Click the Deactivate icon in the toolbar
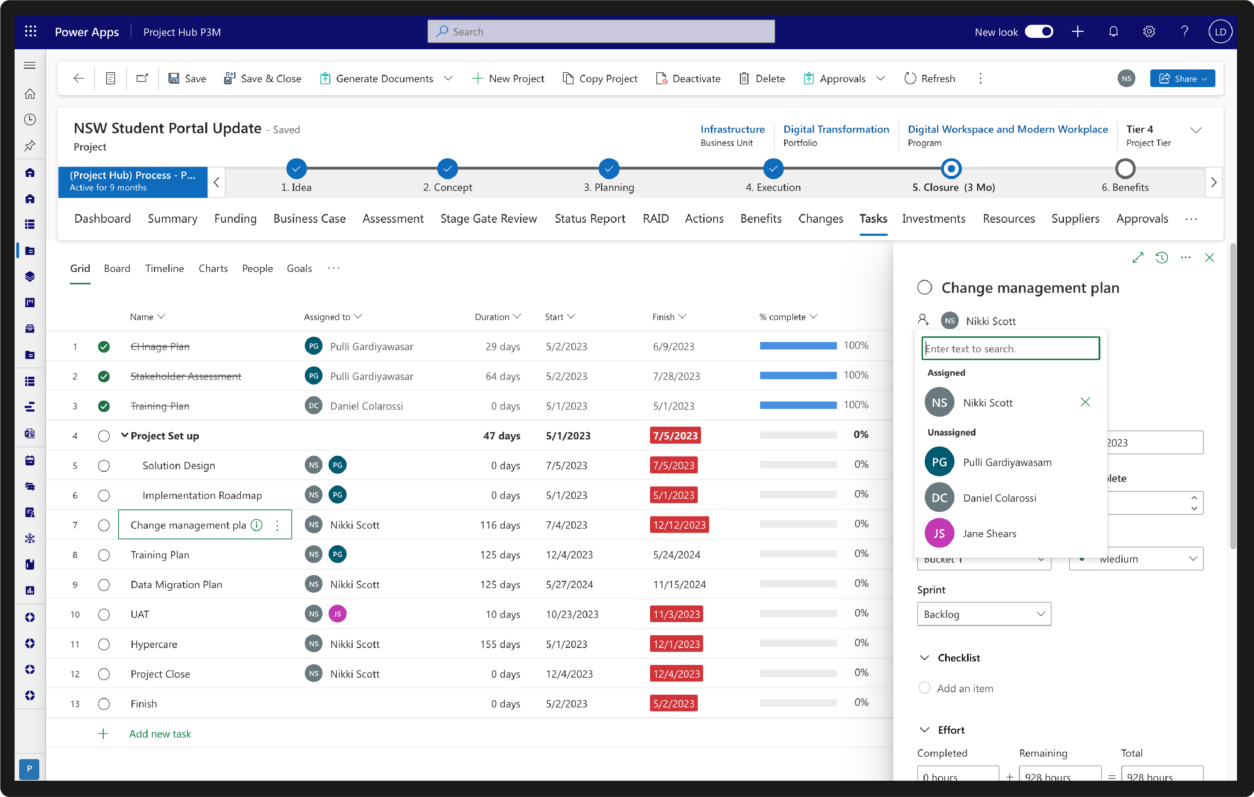1254x797 pixels. point(661,78)
